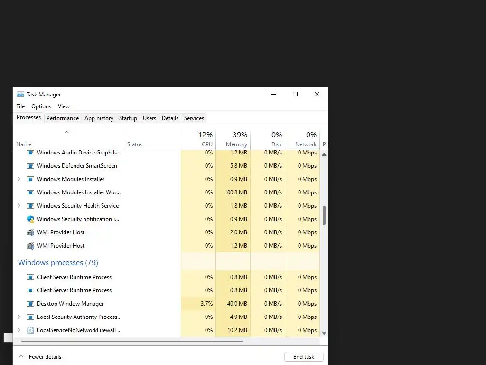Select the Windows Audio Device Graph Is... row

(x=167, y=153)
